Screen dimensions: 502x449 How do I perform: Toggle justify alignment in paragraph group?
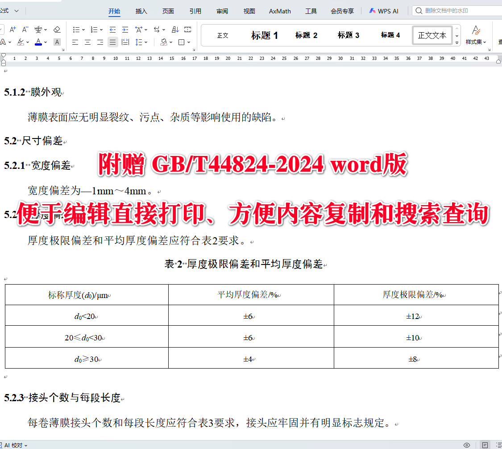[112, 42]
